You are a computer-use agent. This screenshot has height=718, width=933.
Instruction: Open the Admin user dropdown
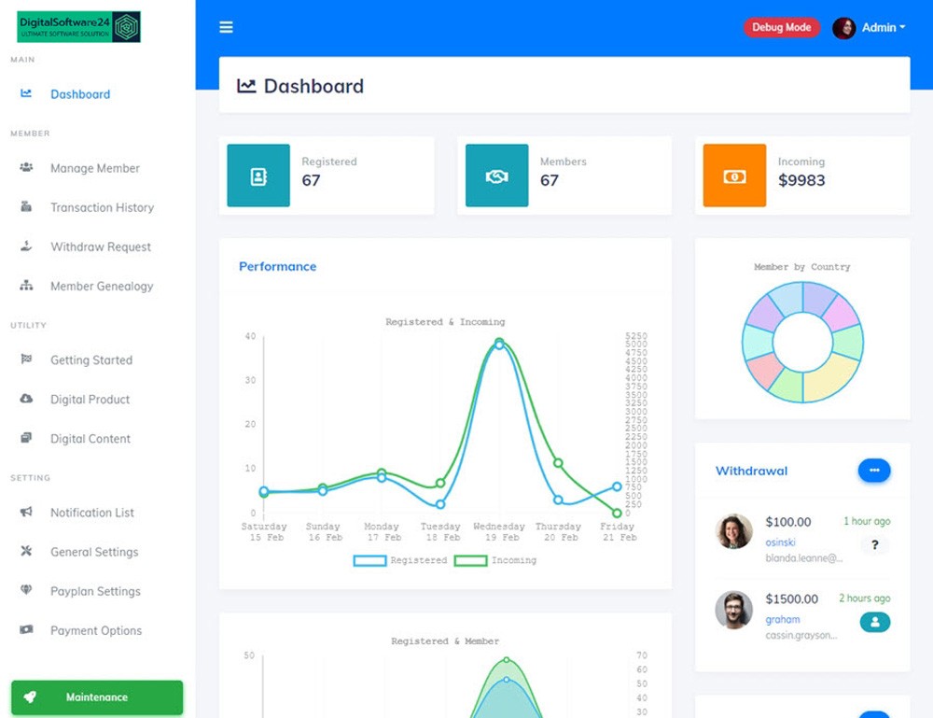click(870, 28)
